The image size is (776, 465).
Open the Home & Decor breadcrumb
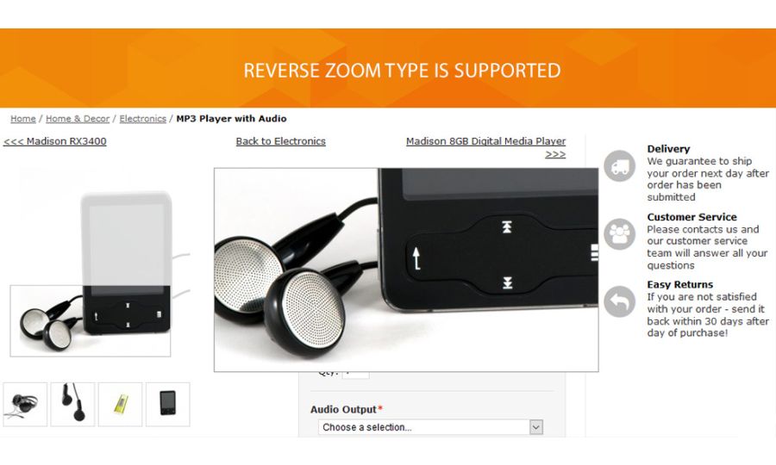(x=78, y=119)
